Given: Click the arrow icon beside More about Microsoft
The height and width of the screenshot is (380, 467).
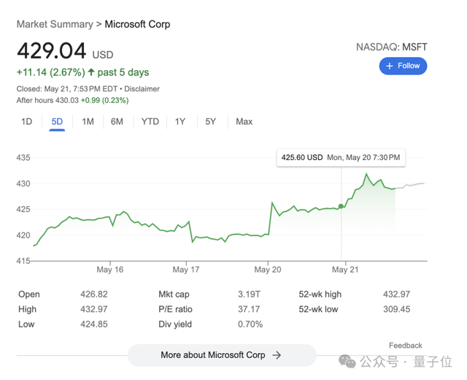Looking at the screenshot, I should [x=277, y=355].
